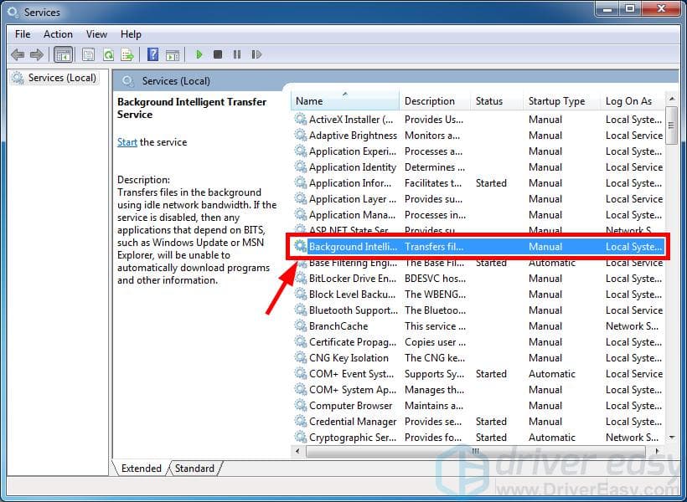The width and height of the screenshot is (687, 502).
Task: Sort by Description column header
Action: point(435,101)
